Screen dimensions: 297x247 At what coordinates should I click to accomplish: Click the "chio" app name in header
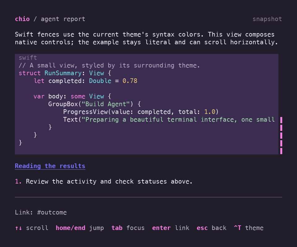22,19
